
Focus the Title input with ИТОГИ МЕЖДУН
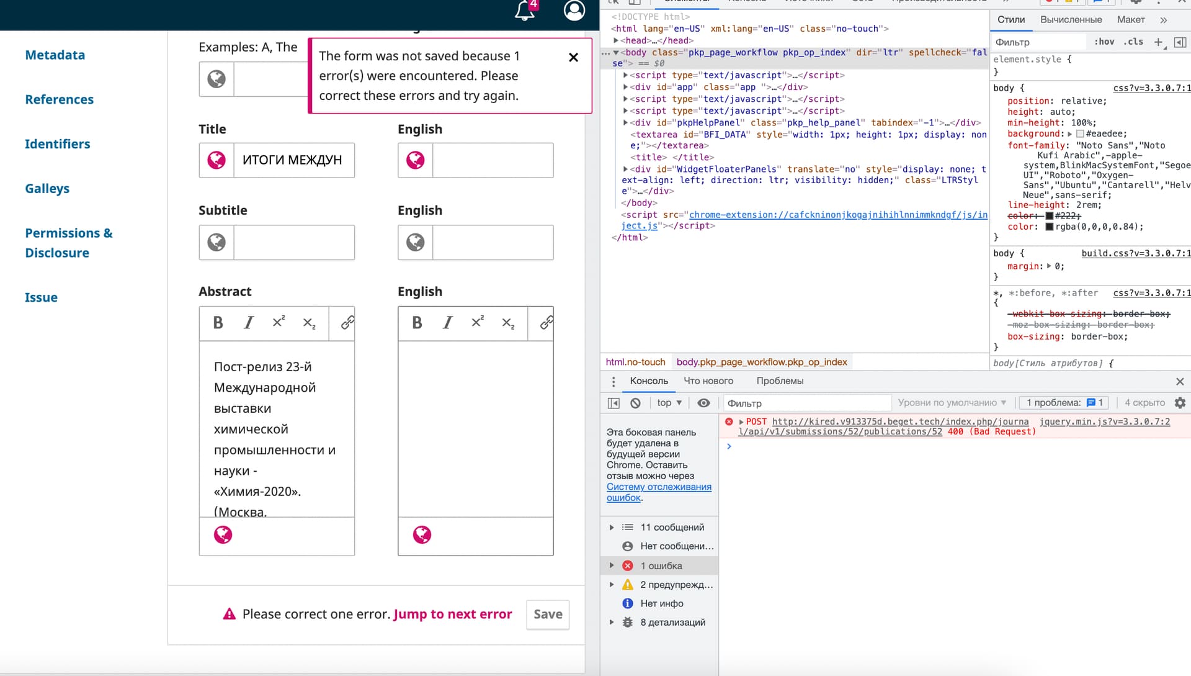click(x=294, y=160)
